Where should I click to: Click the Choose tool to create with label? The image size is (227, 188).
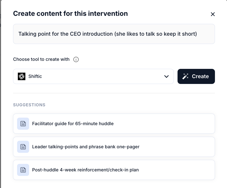(41, 59)
